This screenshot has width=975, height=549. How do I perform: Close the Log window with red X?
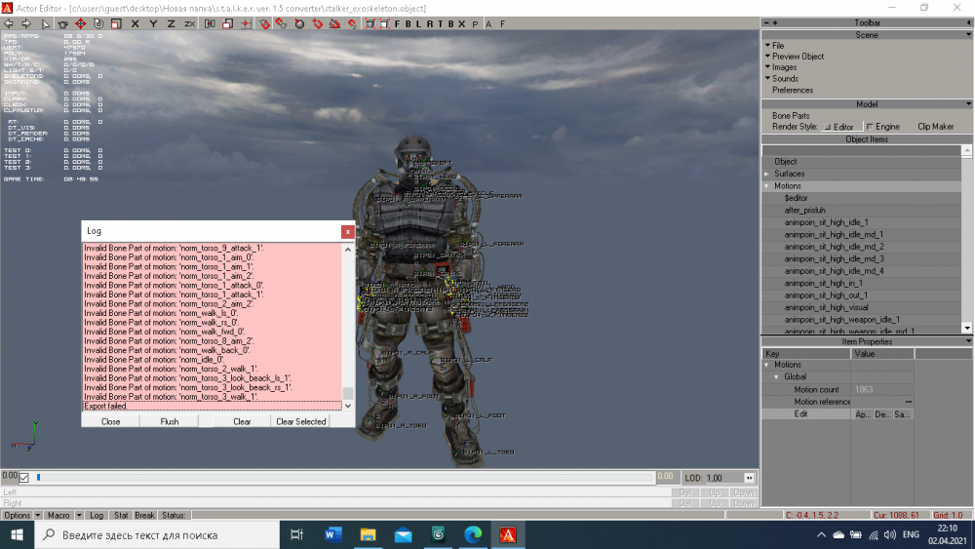[348, 231]
